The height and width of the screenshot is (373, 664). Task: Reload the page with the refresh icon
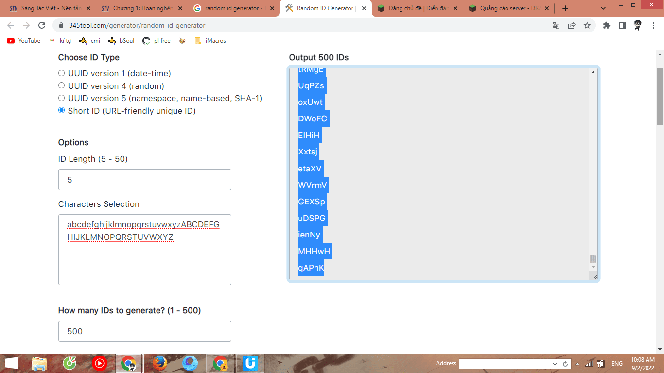pos(42,25)
